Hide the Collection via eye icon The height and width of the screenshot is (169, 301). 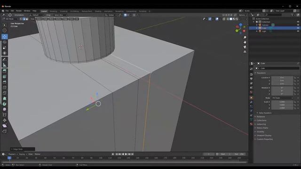coord(298,22)
